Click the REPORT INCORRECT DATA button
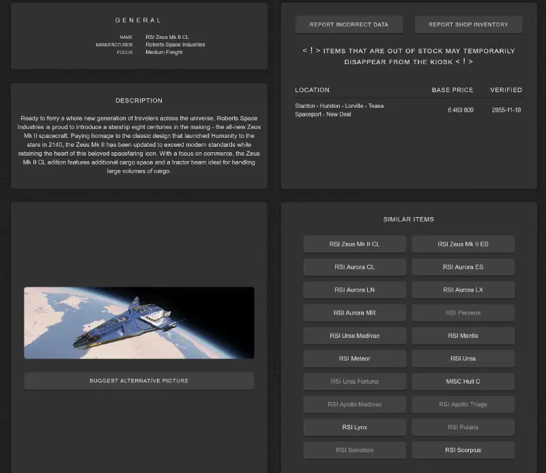Viewport: 546px width, 473px height. click(x=349, y=25)
